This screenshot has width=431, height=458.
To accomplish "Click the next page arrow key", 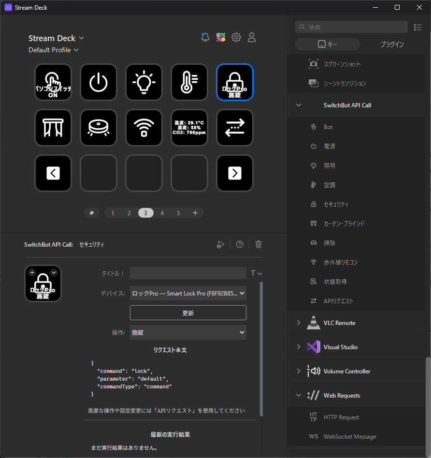I will (x=235, y=173).
